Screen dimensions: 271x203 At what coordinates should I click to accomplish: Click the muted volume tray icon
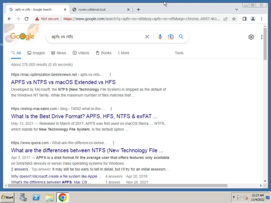tap(246, 197)
